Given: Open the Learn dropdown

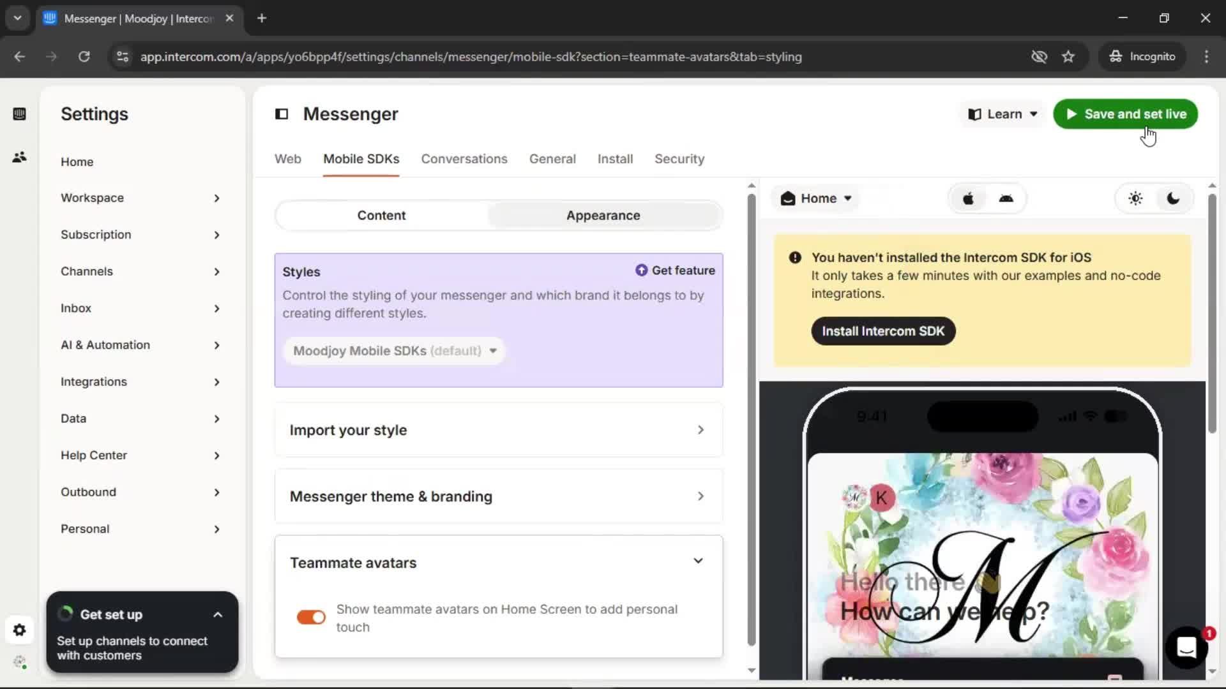Looking at the screenshot, I should pyautogui.click(x=1002, y=114).
